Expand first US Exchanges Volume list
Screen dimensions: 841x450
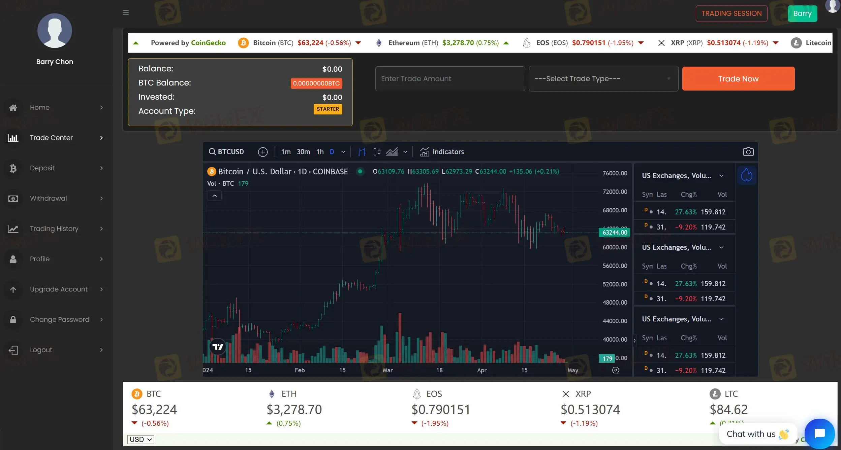pos(721,176)
